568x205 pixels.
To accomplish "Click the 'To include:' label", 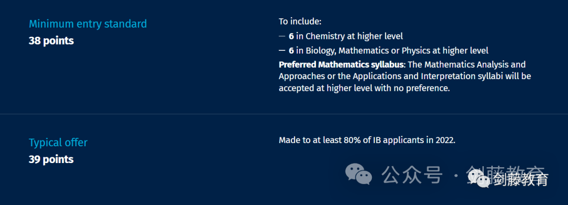I will tap(300, 21).
